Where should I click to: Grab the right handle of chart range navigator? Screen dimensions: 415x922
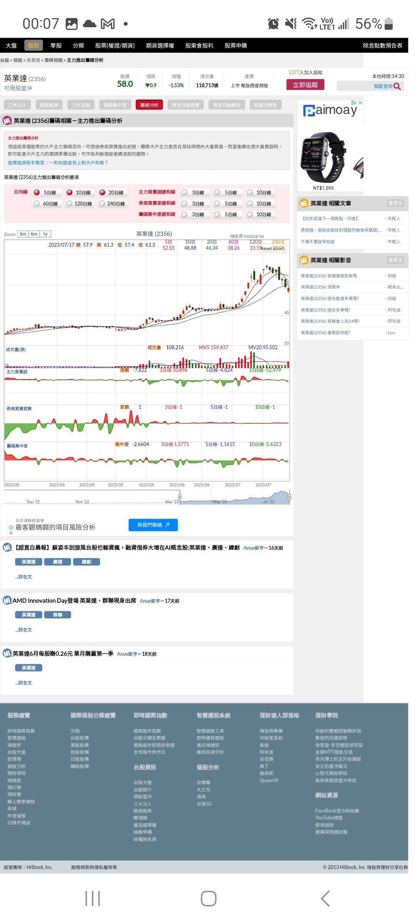point(289,497)
